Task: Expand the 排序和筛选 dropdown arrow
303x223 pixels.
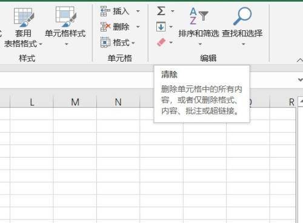Action: pos(200,44)
